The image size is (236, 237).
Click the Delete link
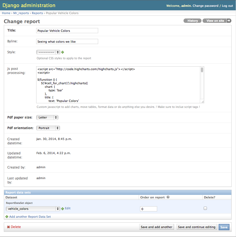point(16,227)
